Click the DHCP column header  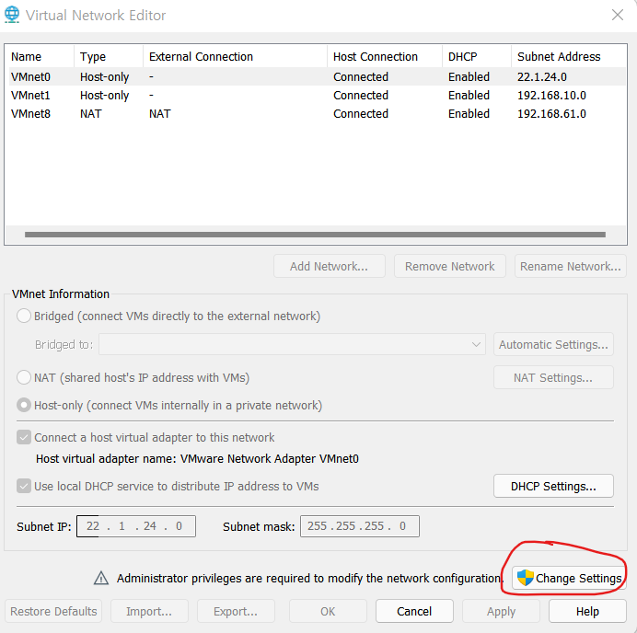(x=477, y=56)
